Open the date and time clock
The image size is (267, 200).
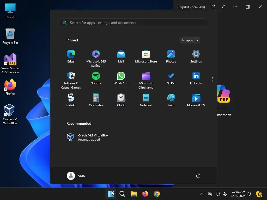tap(238, 194)
